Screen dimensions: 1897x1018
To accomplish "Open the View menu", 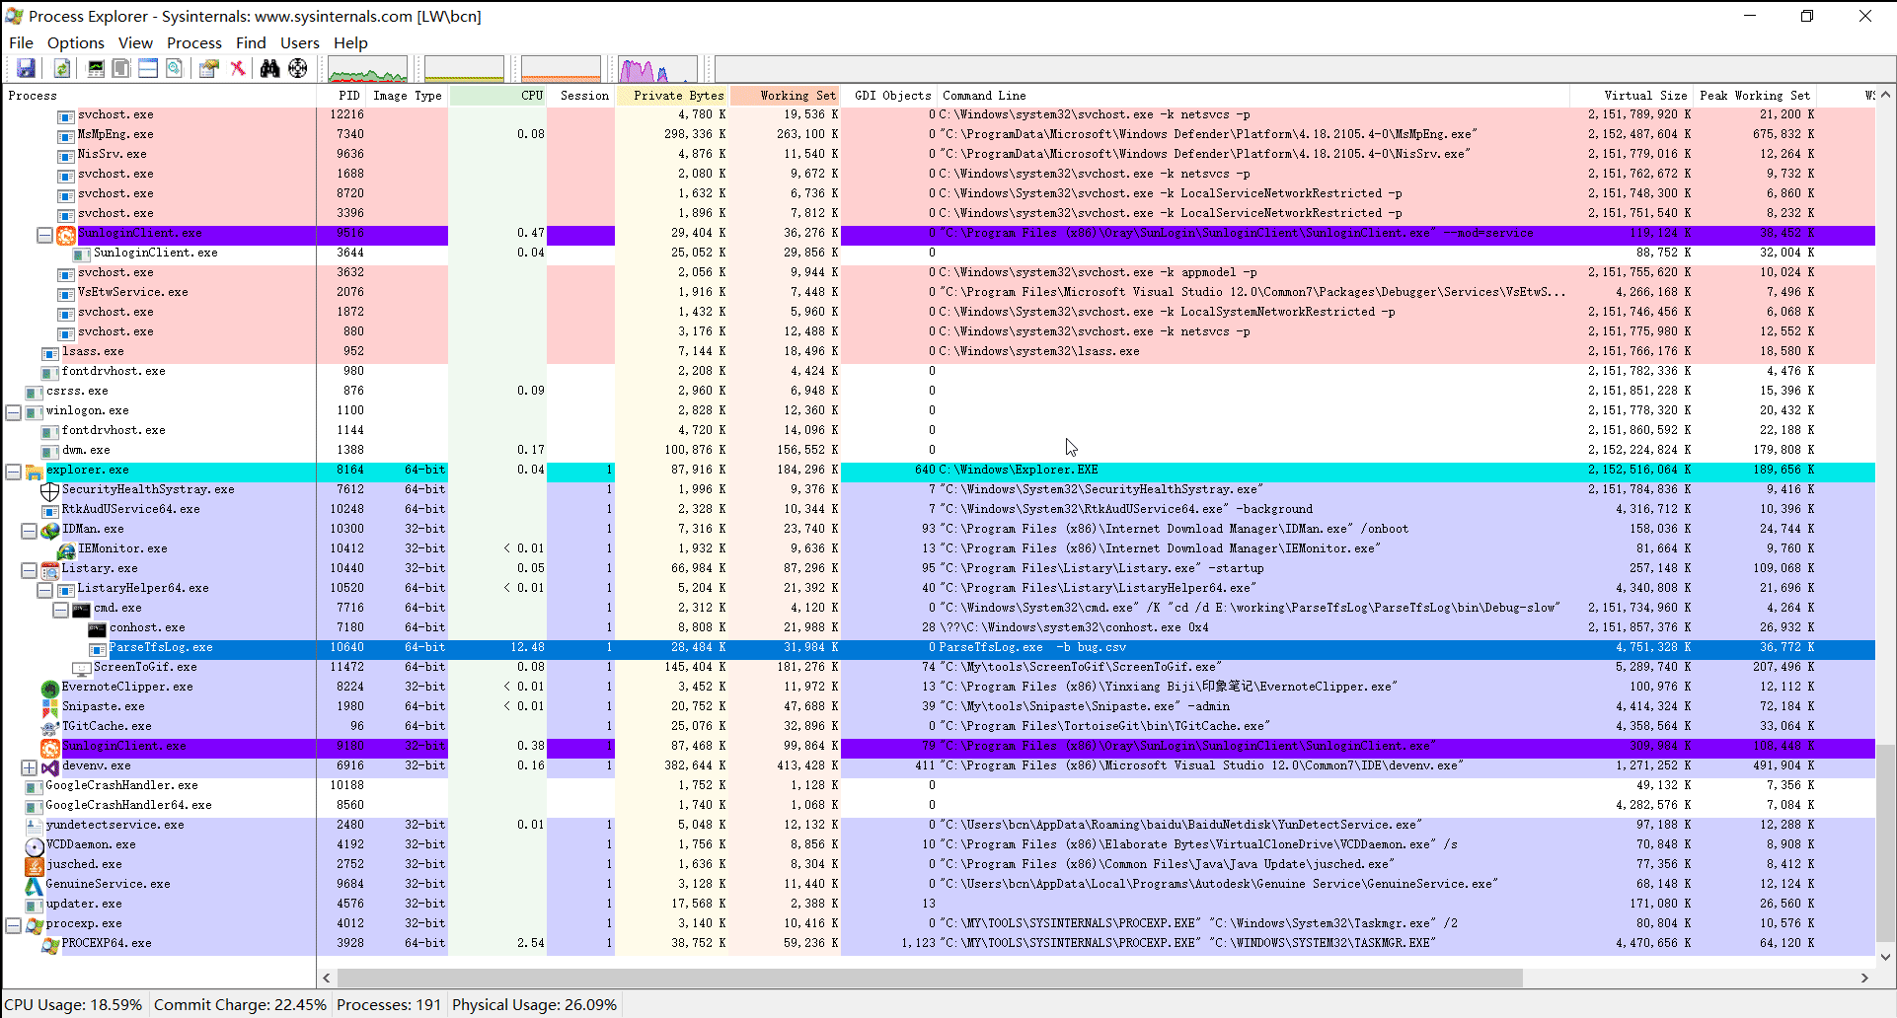I will [x=135, y=42].
